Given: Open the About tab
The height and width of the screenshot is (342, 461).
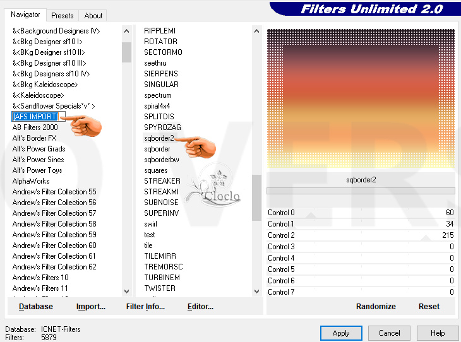Looking at the screenshot, I should (93, 16).
